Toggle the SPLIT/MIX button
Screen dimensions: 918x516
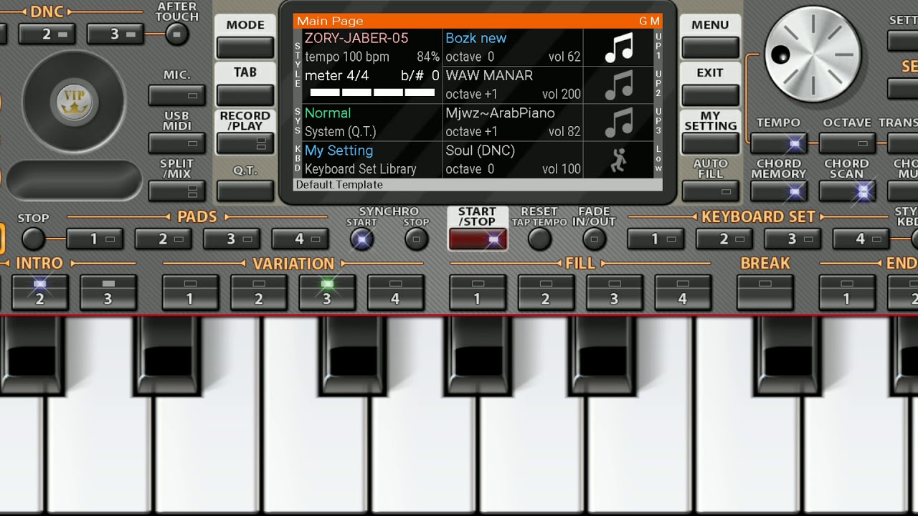[176, 191]
